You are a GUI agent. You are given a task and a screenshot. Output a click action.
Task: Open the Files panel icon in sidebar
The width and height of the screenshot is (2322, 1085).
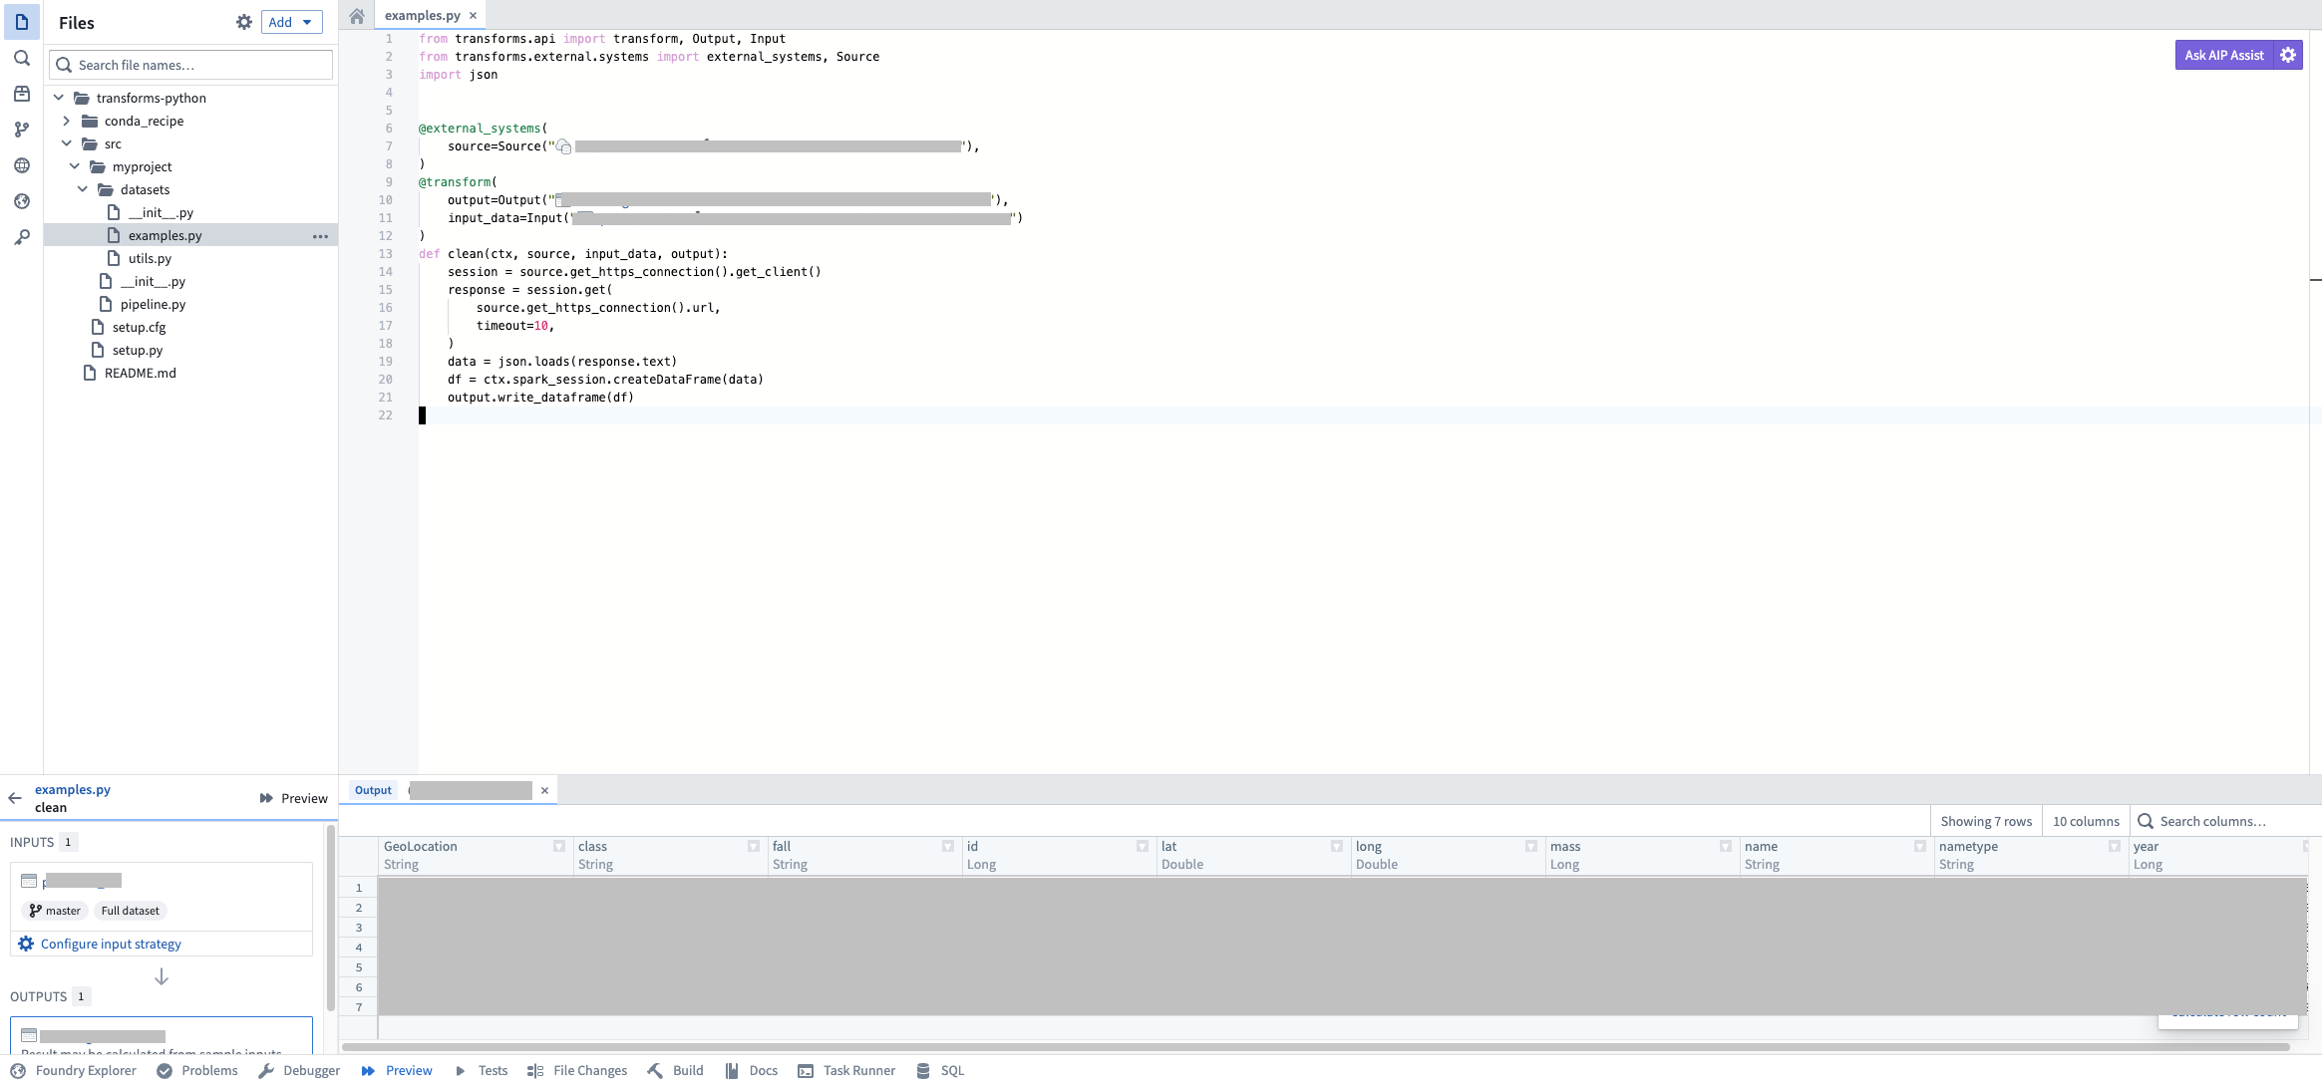click(21, 21)
